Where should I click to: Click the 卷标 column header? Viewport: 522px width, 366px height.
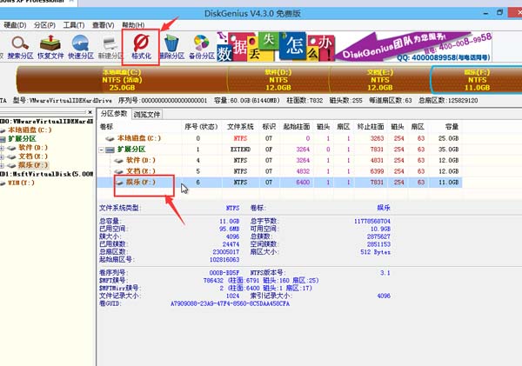[106, 126]
